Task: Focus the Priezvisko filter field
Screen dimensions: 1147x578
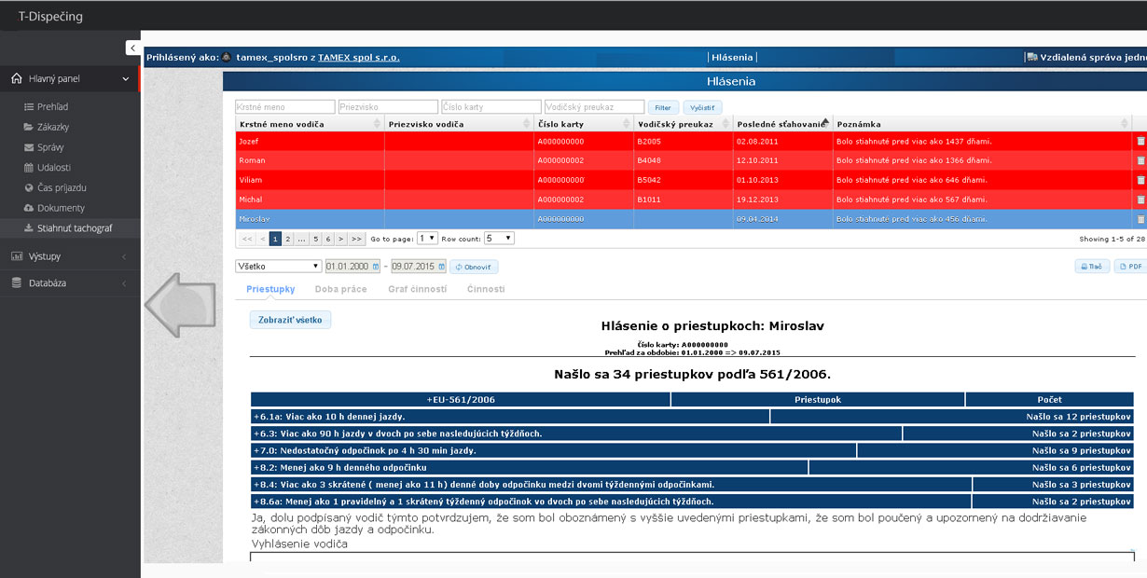Action: point(388,107)
